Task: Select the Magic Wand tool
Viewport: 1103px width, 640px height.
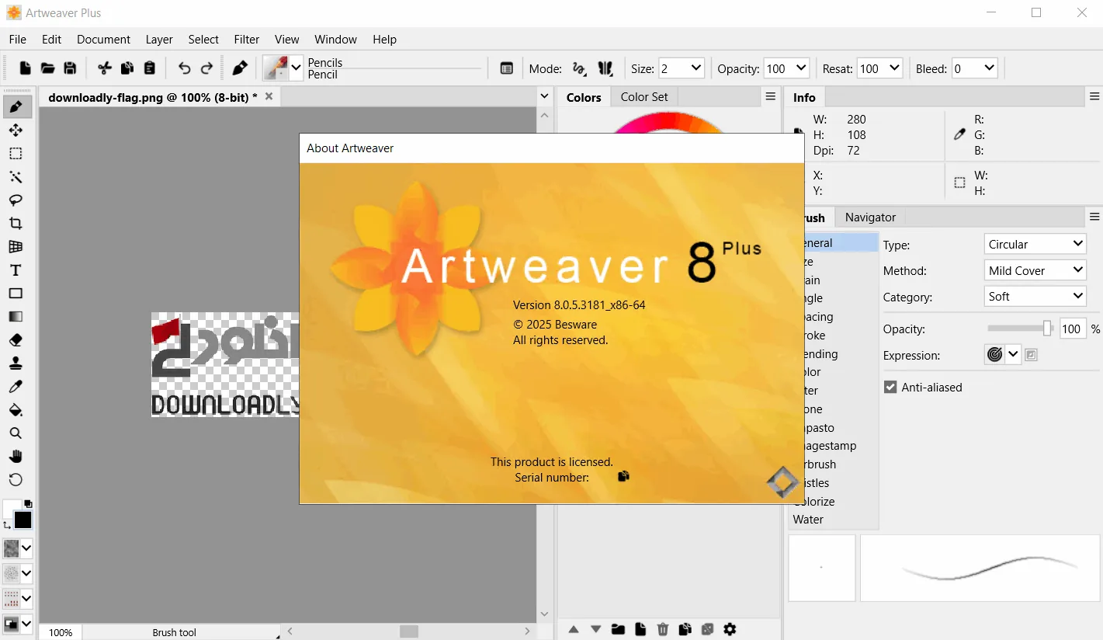Action: (x=16, y=176)
